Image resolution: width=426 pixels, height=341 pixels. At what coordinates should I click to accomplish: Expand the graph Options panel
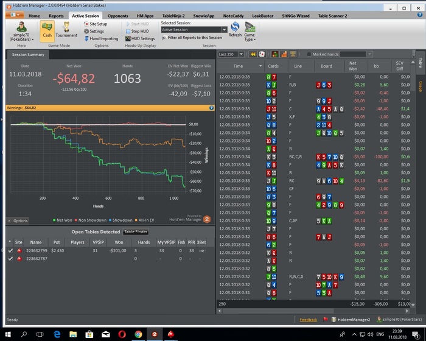click(x=18, y=220)
